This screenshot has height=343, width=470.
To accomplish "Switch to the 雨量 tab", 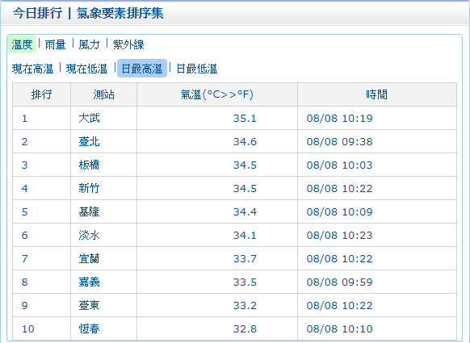I will coord(56,44).
